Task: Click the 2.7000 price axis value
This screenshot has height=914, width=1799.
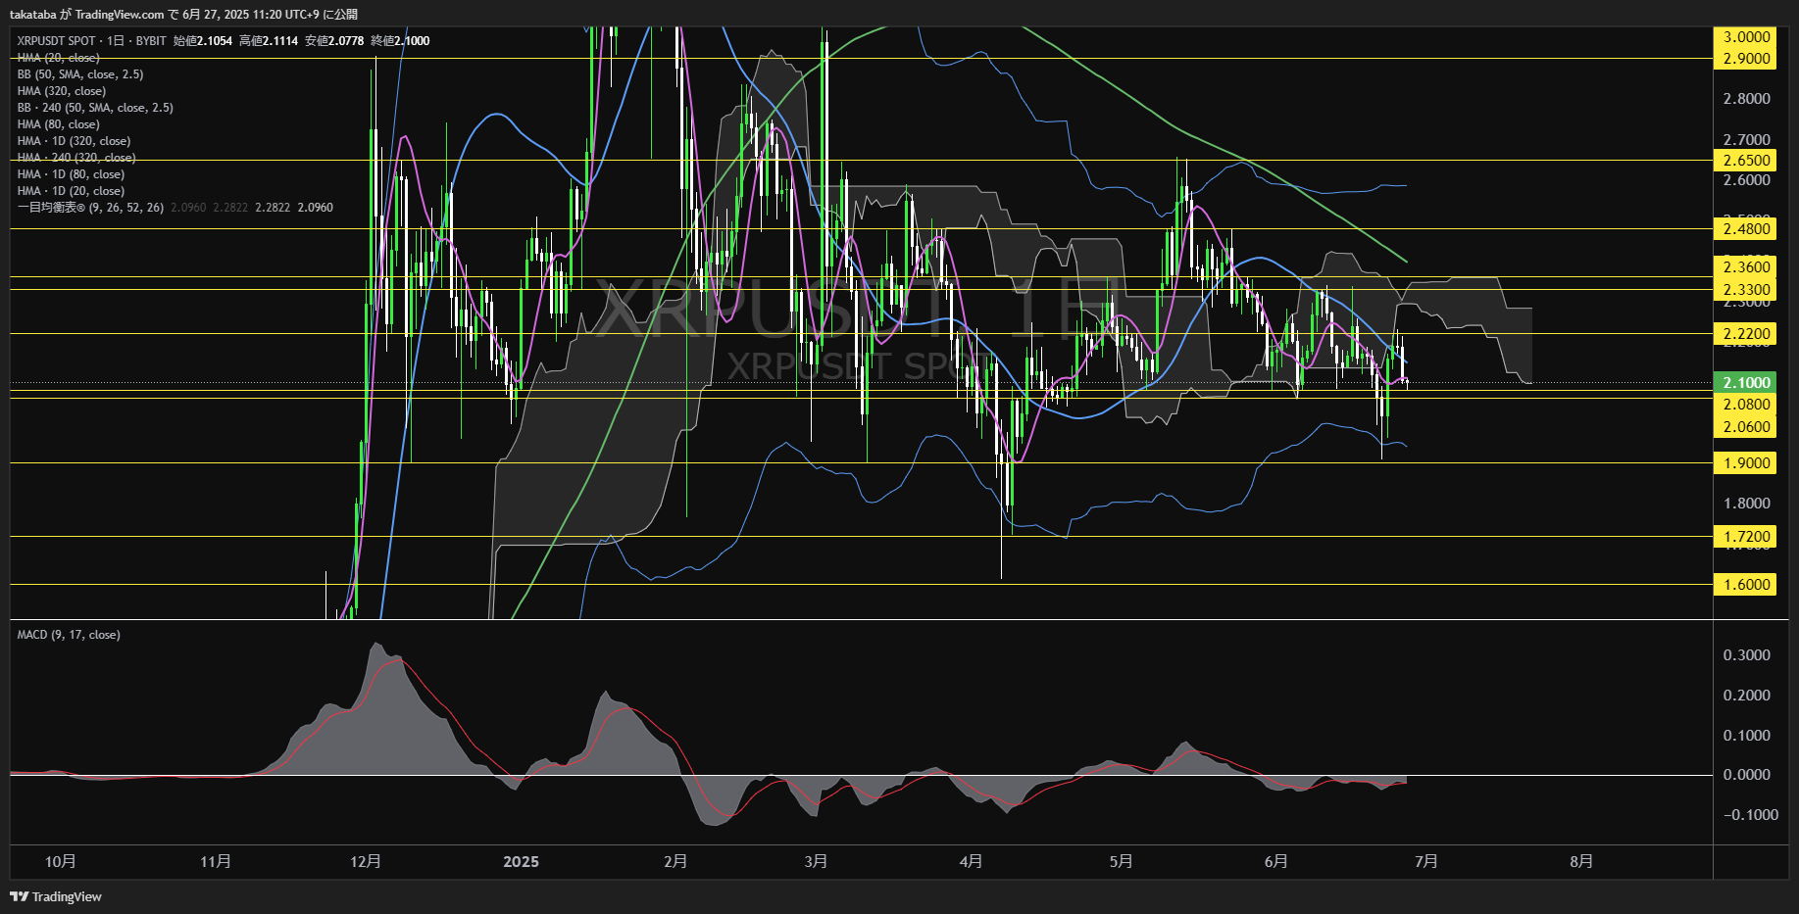Action: tap(1747, 140)
